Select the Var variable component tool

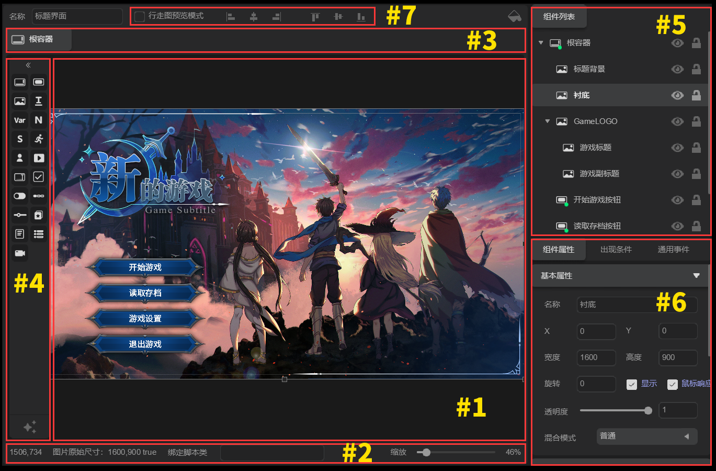(20, 120)
